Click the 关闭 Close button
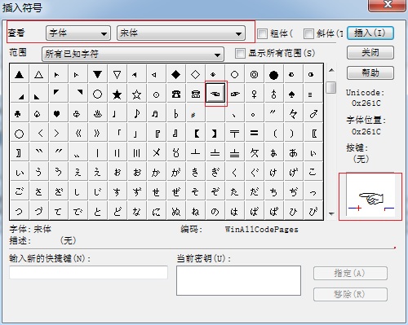Viewport: 408px width, 325px height. point(370,52)
